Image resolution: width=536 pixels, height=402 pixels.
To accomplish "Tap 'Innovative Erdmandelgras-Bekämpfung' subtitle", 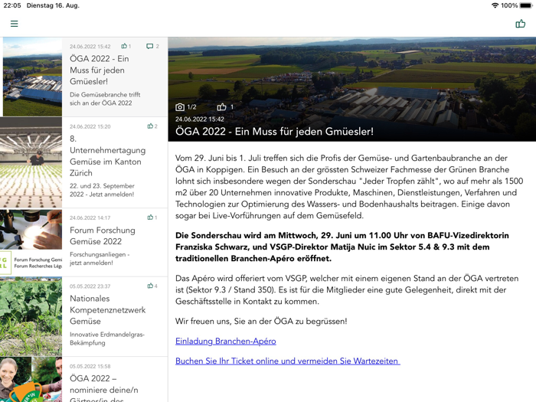I will pos(107,338).
